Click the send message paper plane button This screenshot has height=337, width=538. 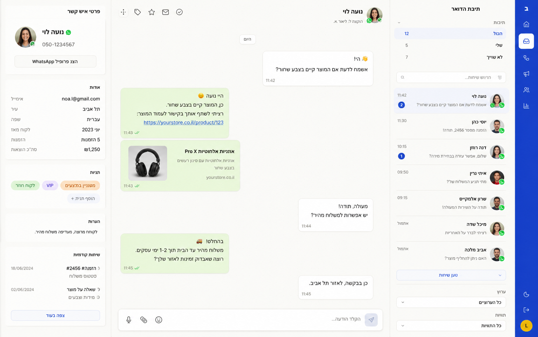pos(371,320)
